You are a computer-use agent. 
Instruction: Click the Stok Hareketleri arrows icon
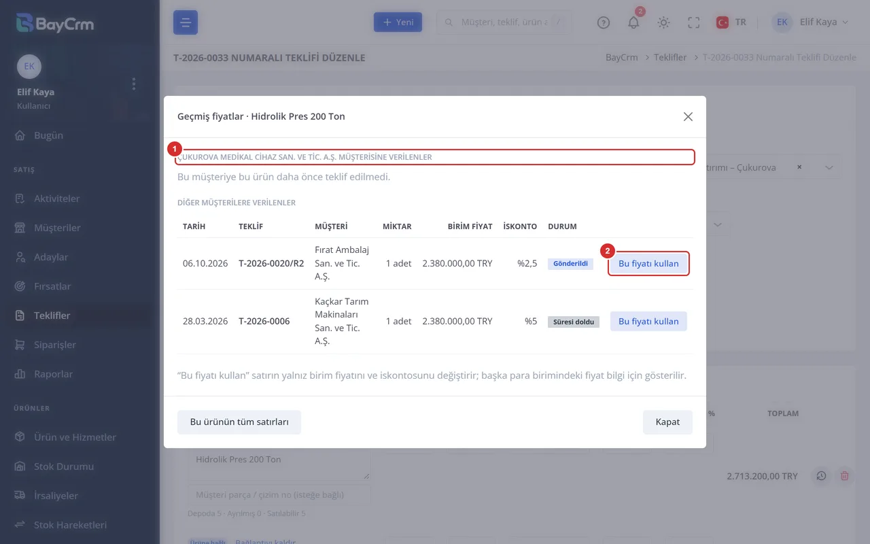tap(20, 525)
